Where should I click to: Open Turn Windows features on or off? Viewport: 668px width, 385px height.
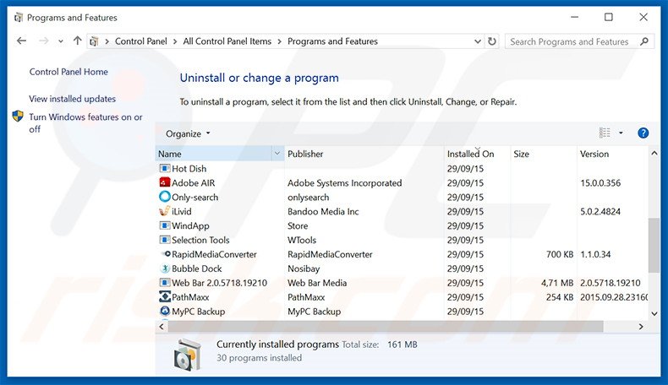85,123
